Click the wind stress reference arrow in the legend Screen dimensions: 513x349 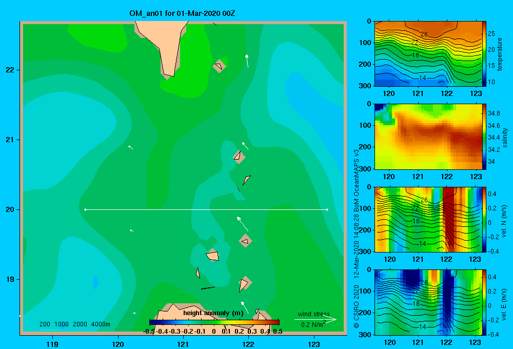tap(315, 319)
